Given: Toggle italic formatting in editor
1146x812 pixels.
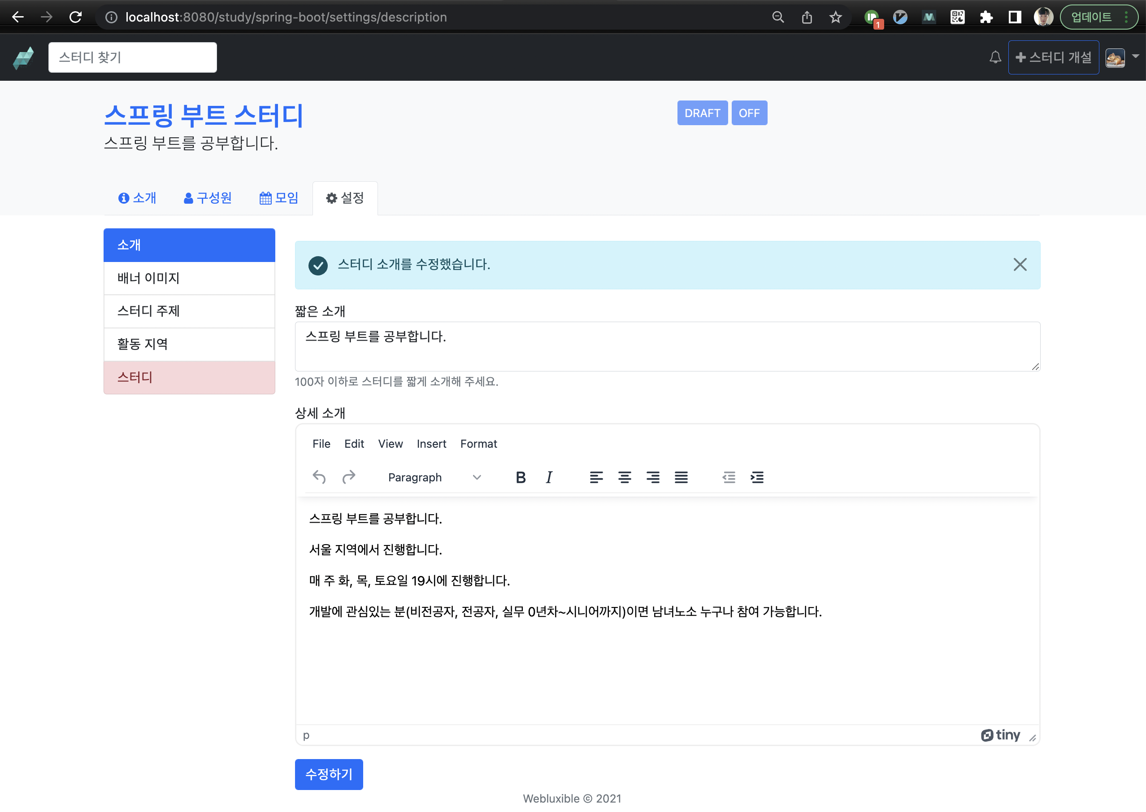Looking at the screenshot, I should tap(549, 477).
